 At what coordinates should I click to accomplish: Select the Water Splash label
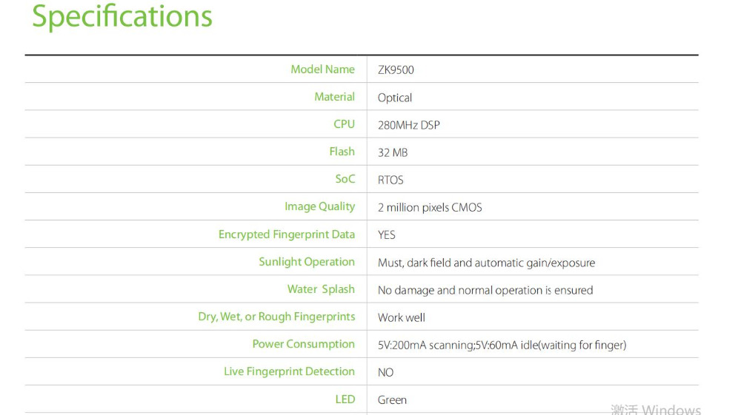click(321, 289)
